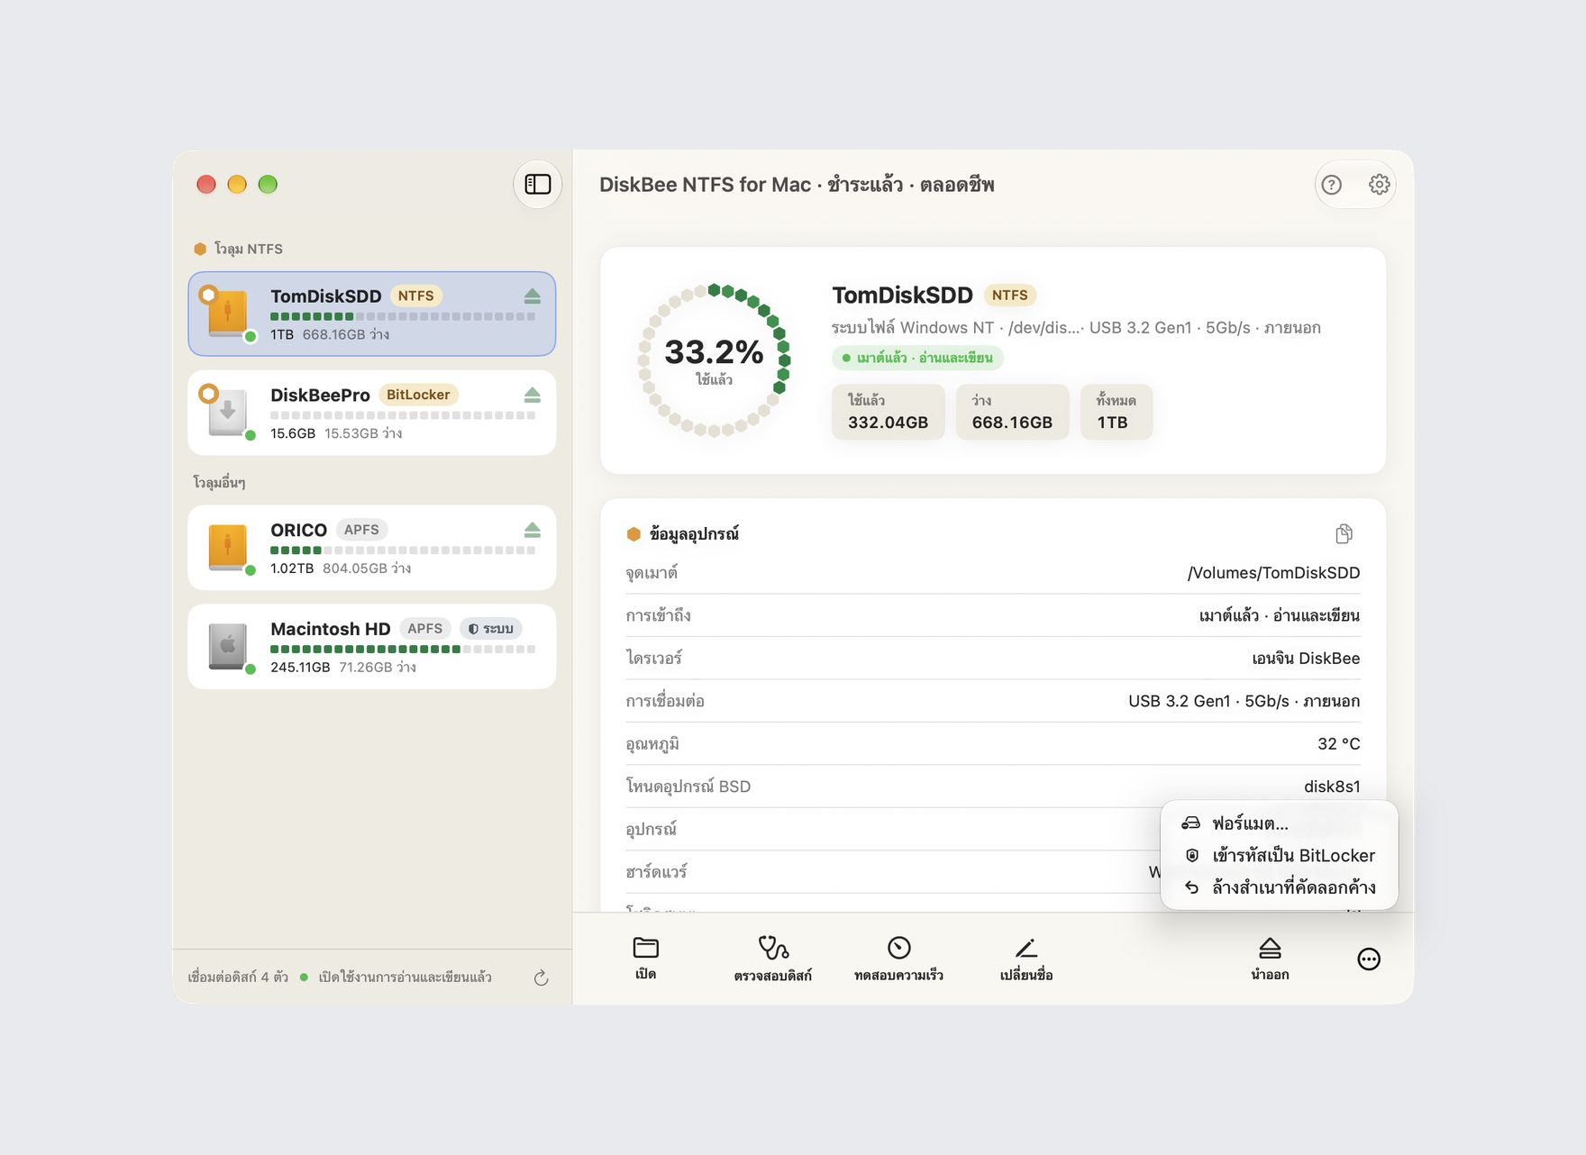The height and width of the screenshot is (1155, 1586).
Task: Refresh disk list in status bar
Action: click(x=541, y=978)
